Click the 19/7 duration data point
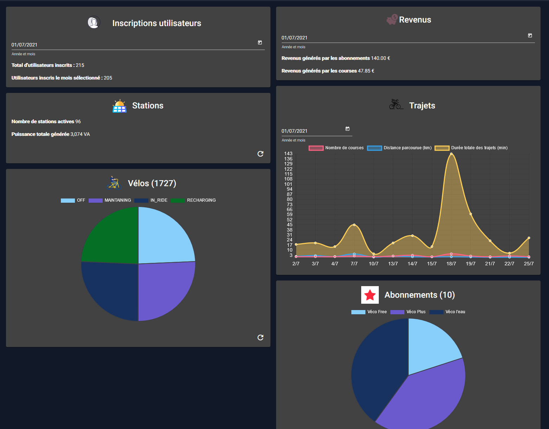The height and width of the screenshot is (429, 549). point(471,214)
